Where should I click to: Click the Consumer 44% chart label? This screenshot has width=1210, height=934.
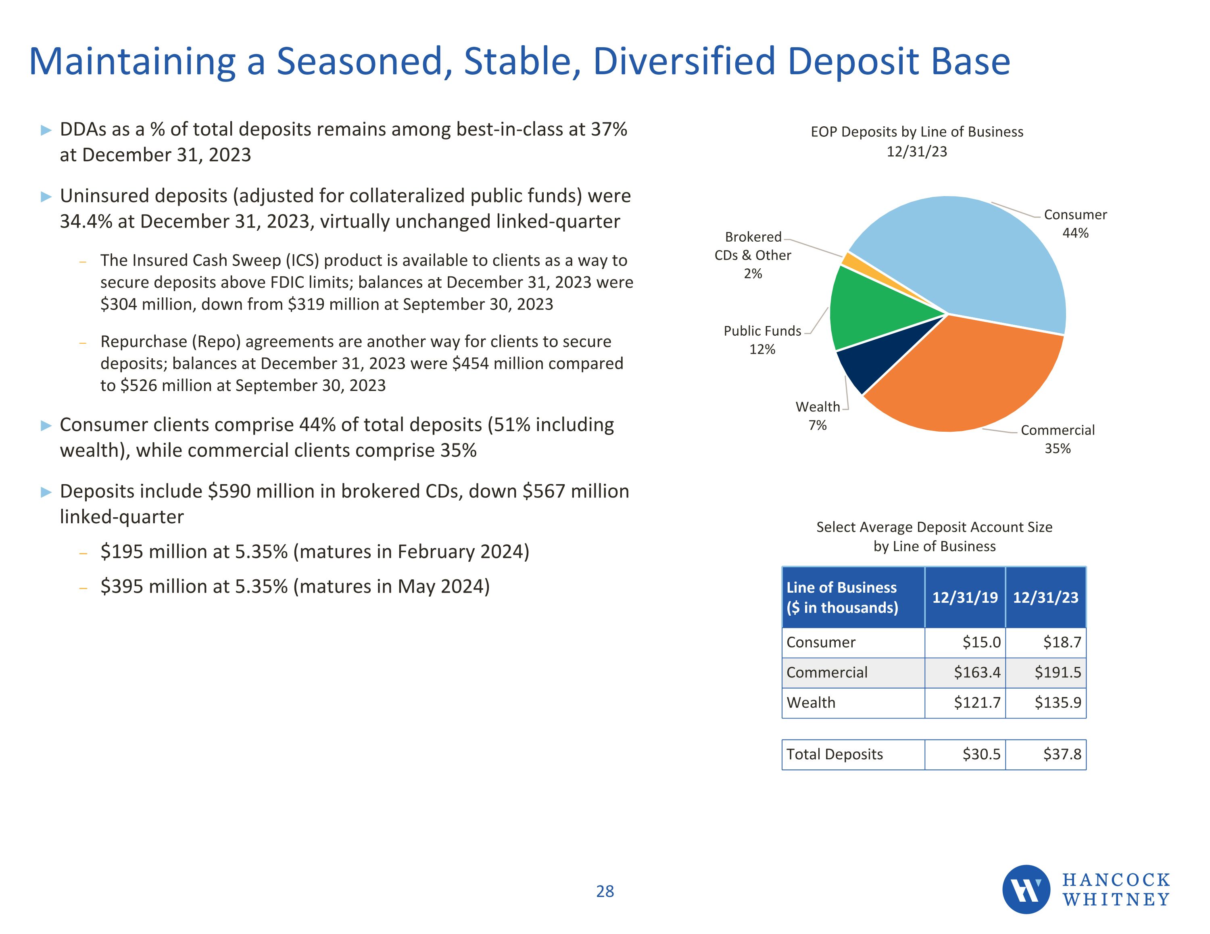click(x=1075, y=224)
